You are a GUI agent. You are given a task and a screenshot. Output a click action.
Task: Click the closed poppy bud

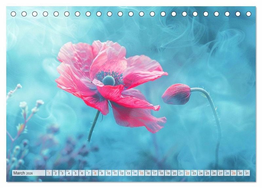click(177, 94)
